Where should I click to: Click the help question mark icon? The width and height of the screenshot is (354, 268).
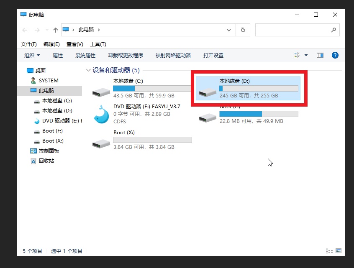tap(335, 55)
